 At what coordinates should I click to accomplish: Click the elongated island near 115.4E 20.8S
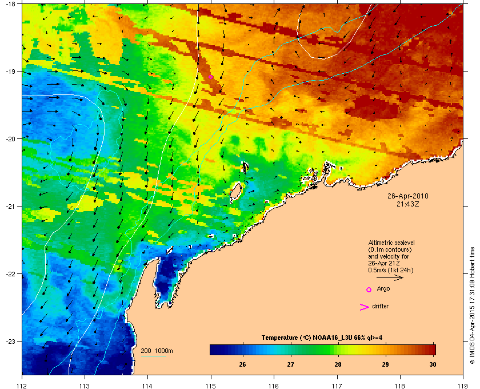point(236,193)
